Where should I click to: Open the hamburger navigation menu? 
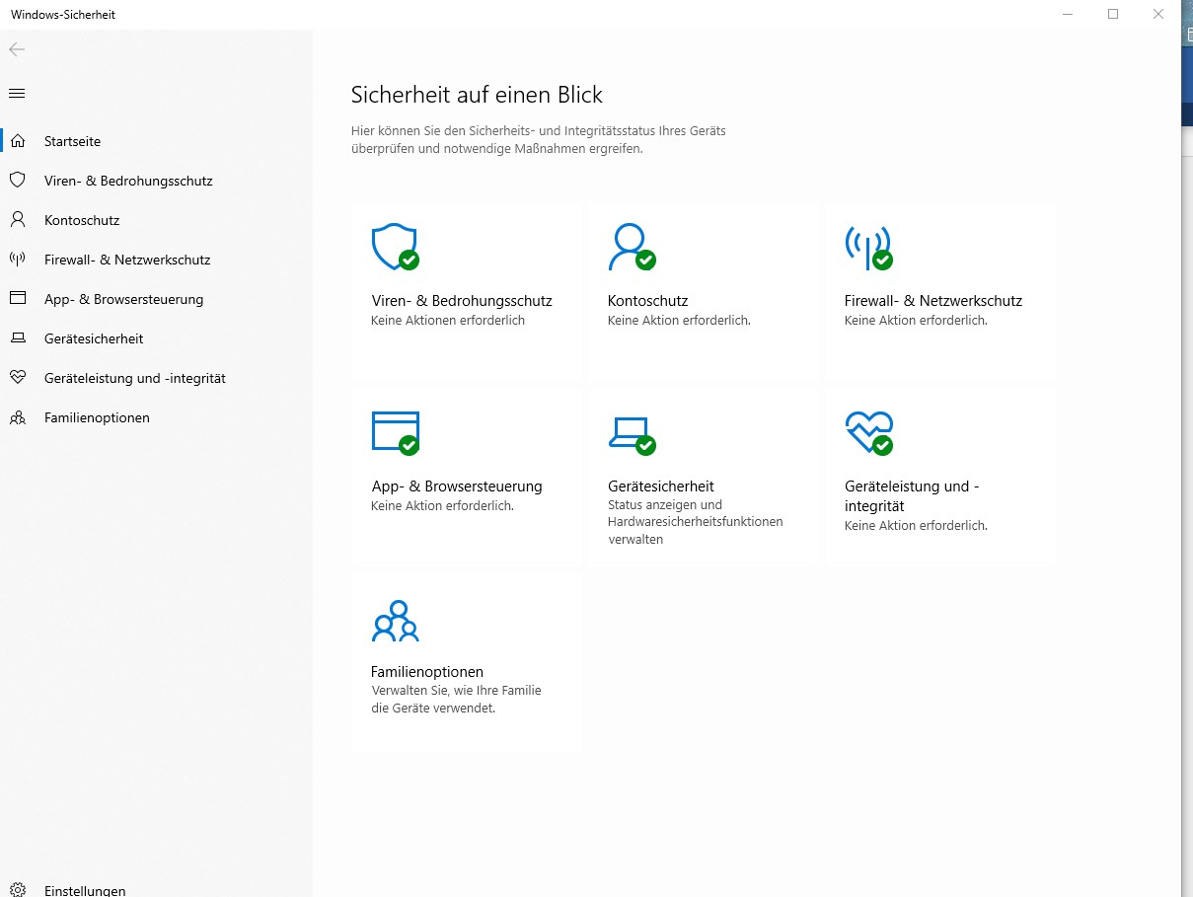pyautogui.click(x=17, y=94)
